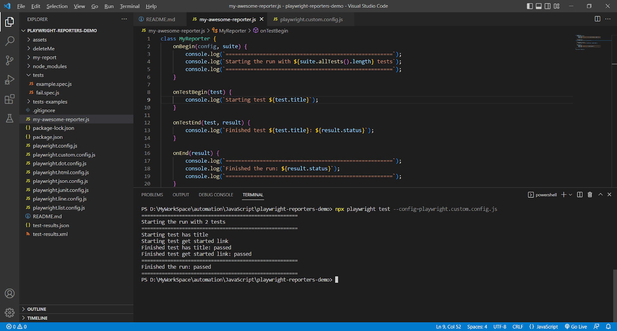Viewport: 617px width, 331px height.
Task: Click Spaces: 4 indentation selector
Action: click(477, 326)
